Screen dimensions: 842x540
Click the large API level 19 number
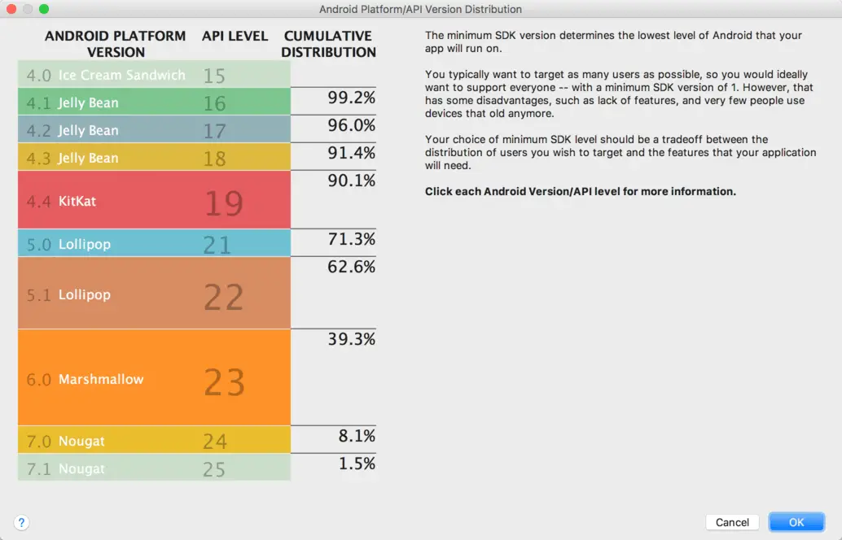pyautogui.click(x=224, y=203)
